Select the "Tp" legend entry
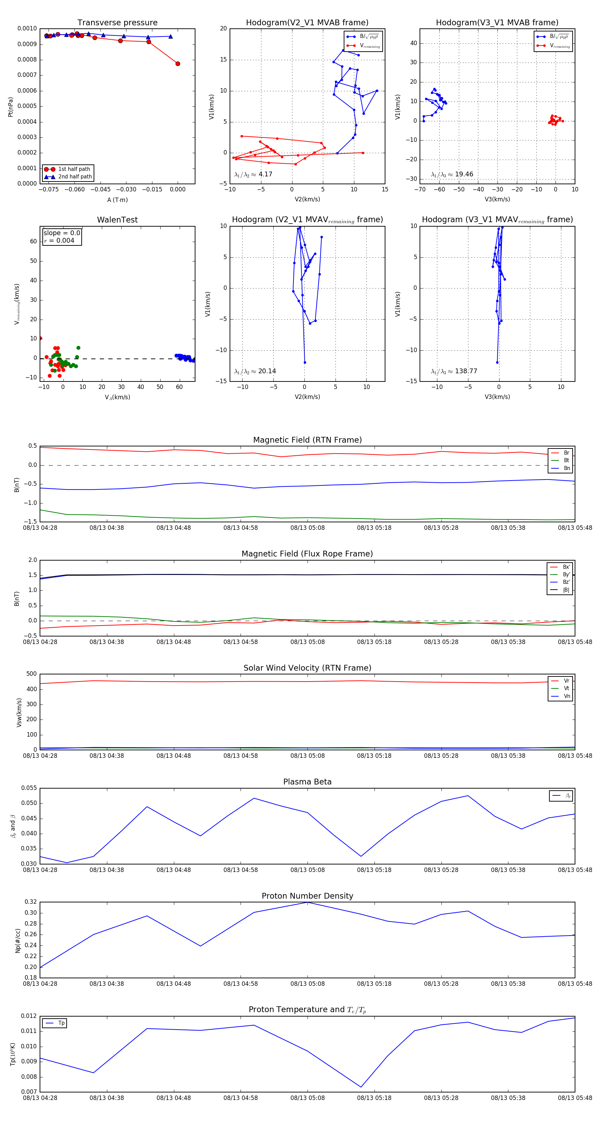Viewport: 615px width, 1128px height. click(55, 1023)
